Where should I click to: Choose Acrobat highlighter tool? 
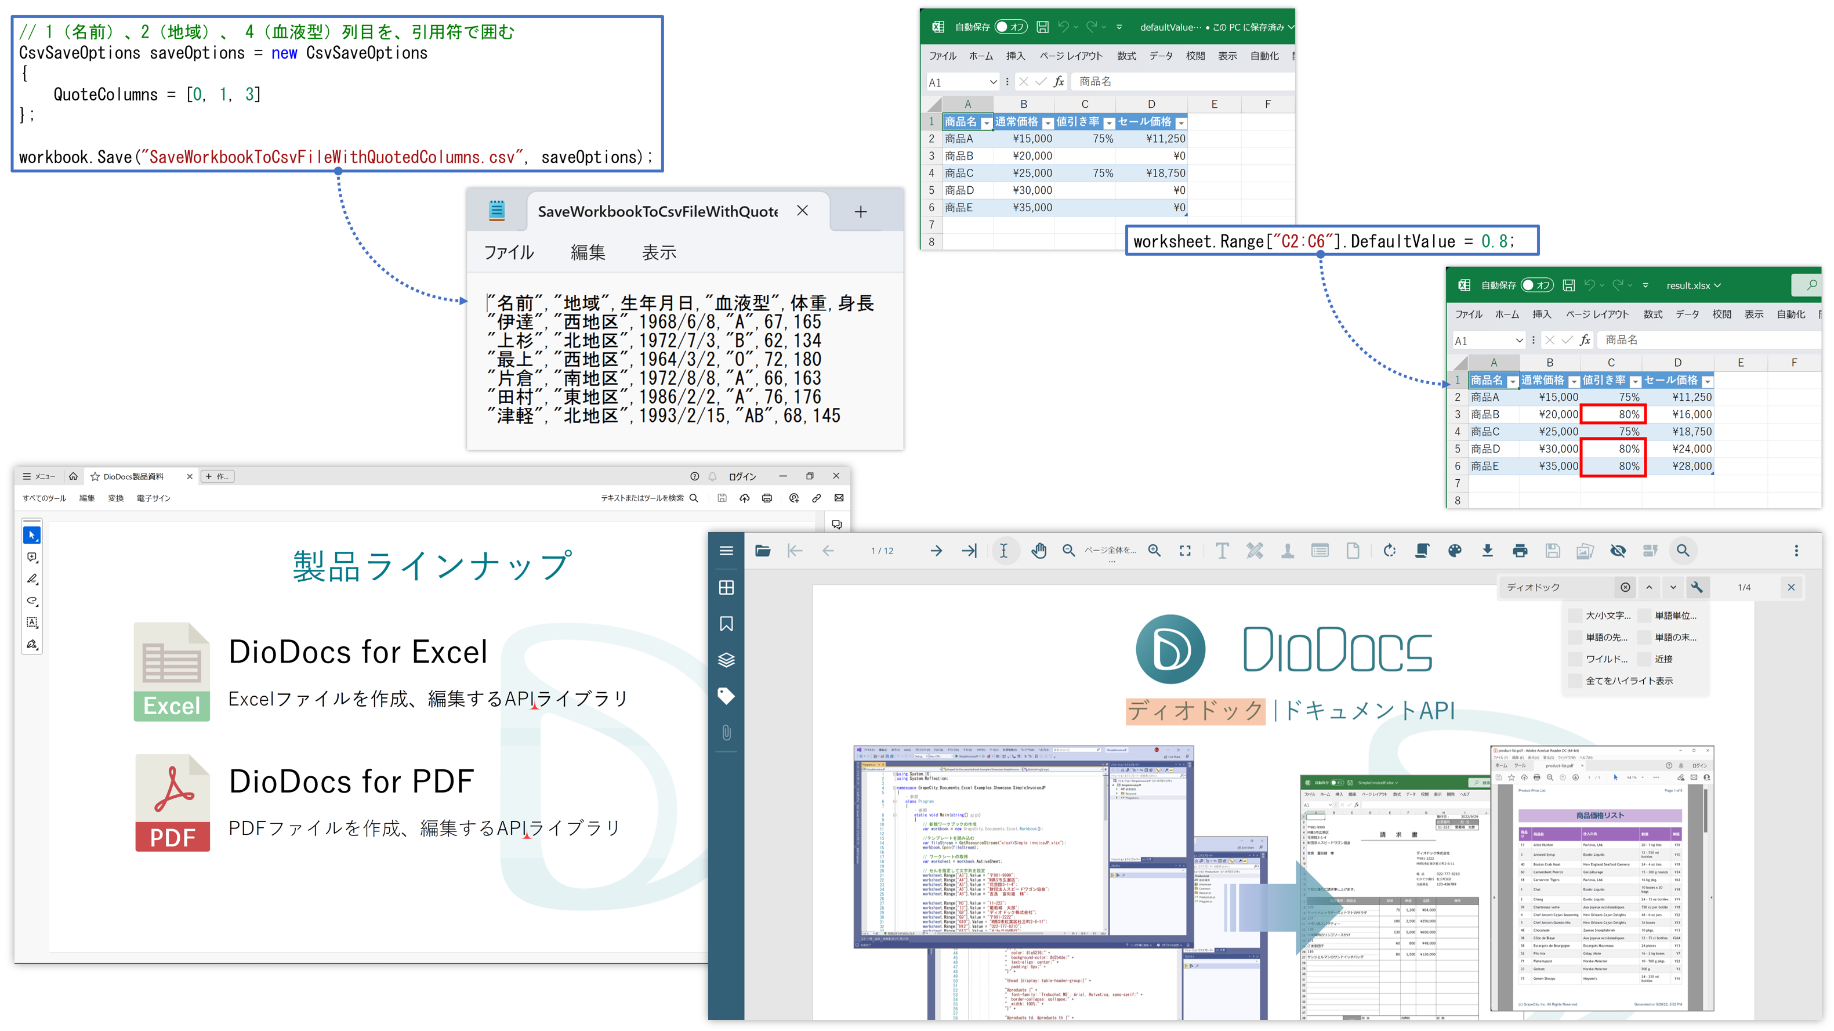(32, 579)
